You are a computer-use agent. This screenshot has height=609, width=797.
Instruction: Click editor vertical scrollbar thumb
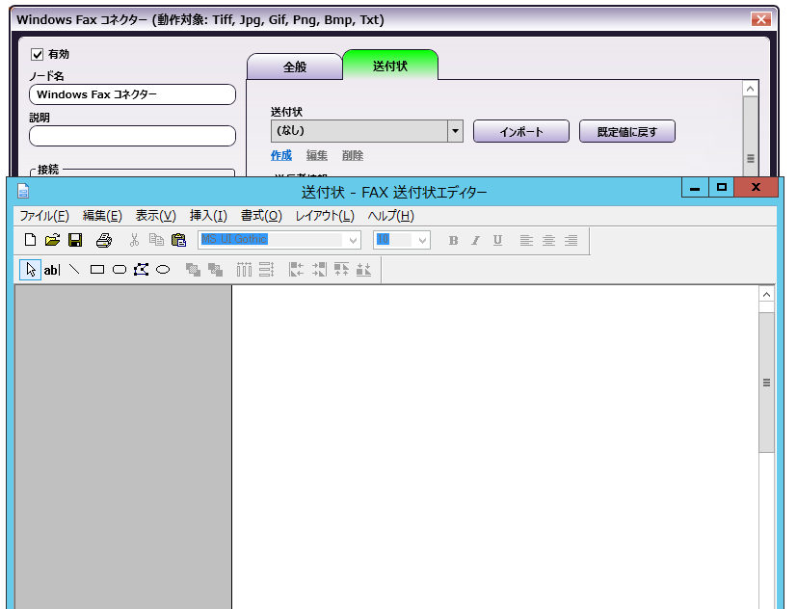point(766,383)
